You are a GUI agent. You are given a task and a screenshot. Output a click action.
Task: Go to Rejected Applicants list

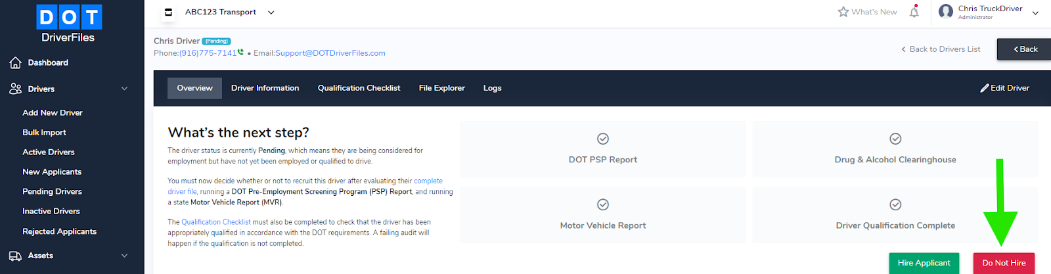click(x=60, y=231)
